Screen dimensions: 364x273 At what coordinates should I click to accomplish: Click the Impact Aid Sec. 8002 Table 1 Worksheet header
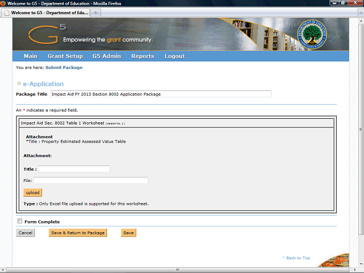(x=176, y=123)
